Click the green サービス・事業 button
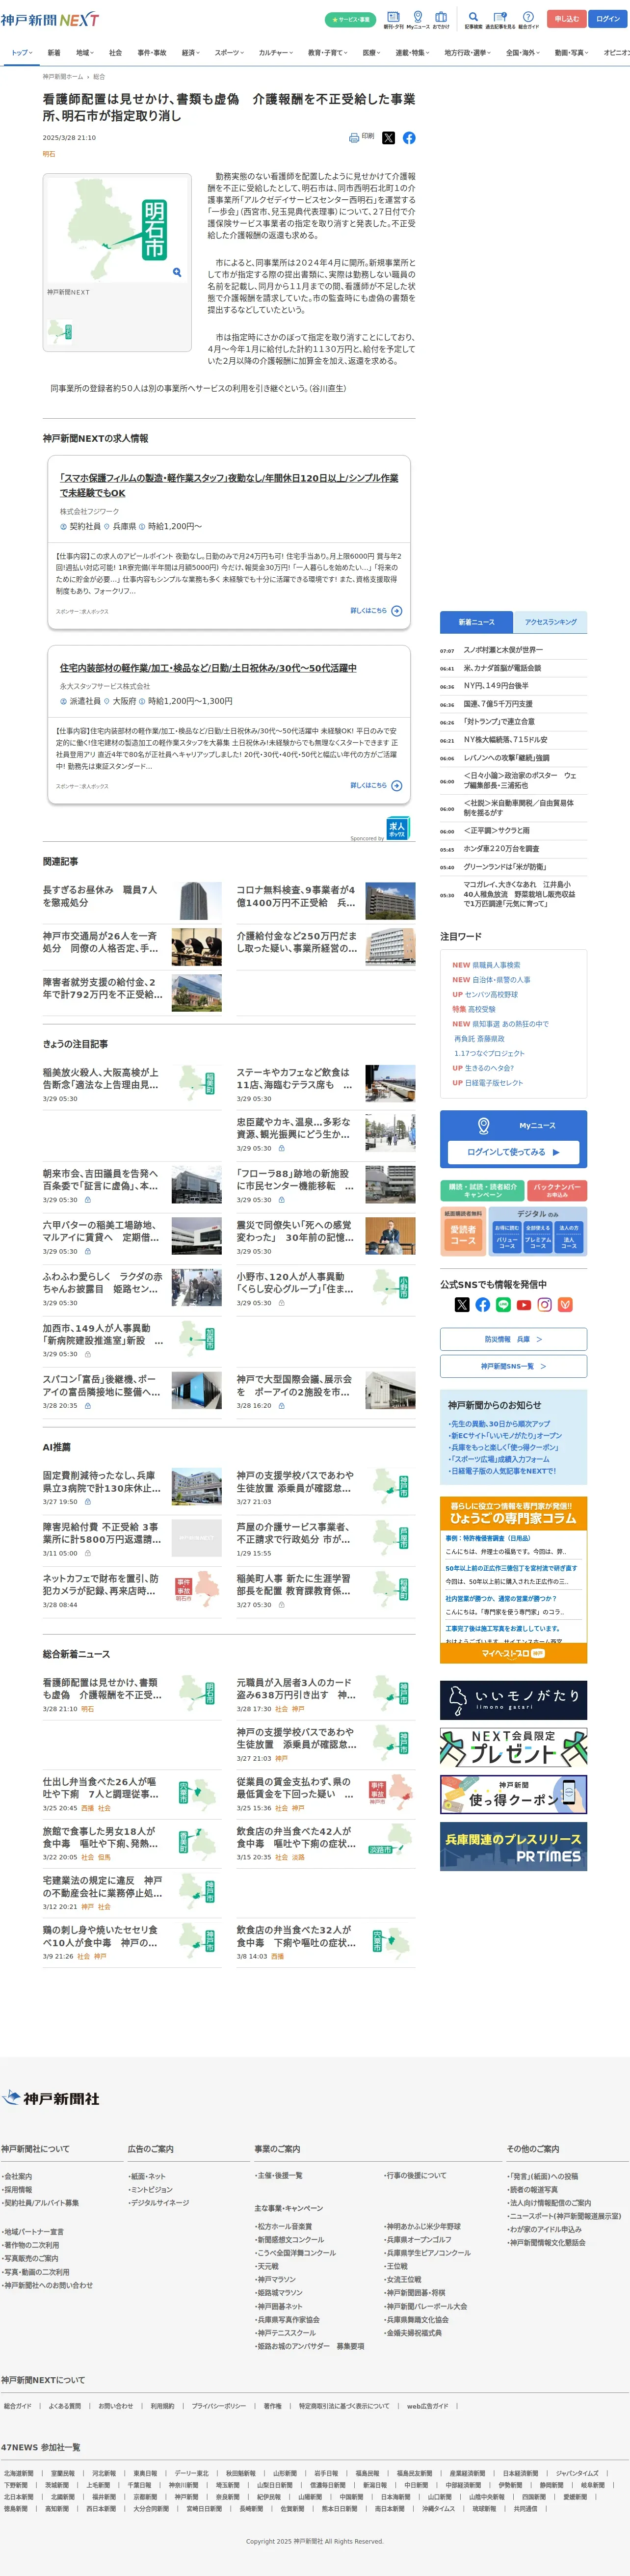The width and height of the screenshot is (630, 2576). 351,19
